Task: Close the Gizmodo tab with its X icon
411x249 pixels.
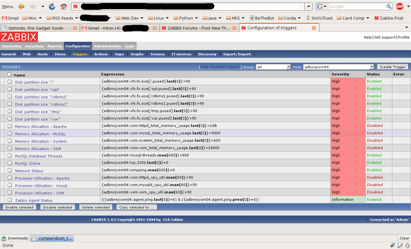Action: click(x=75, y=28)
